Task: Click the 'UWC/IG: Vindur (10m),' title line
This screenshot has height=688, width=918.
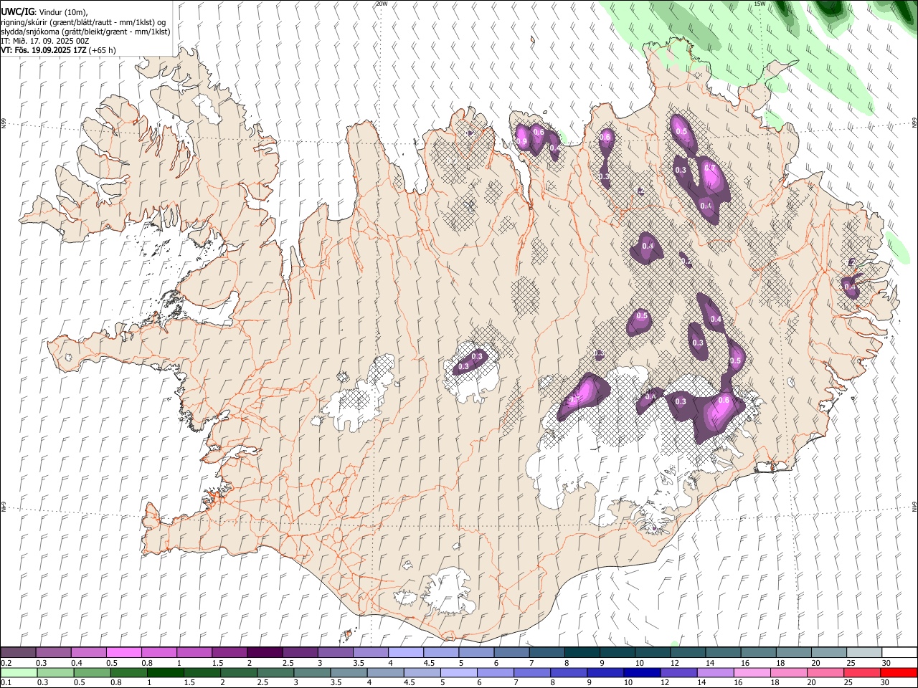Action: coord(44,12)
